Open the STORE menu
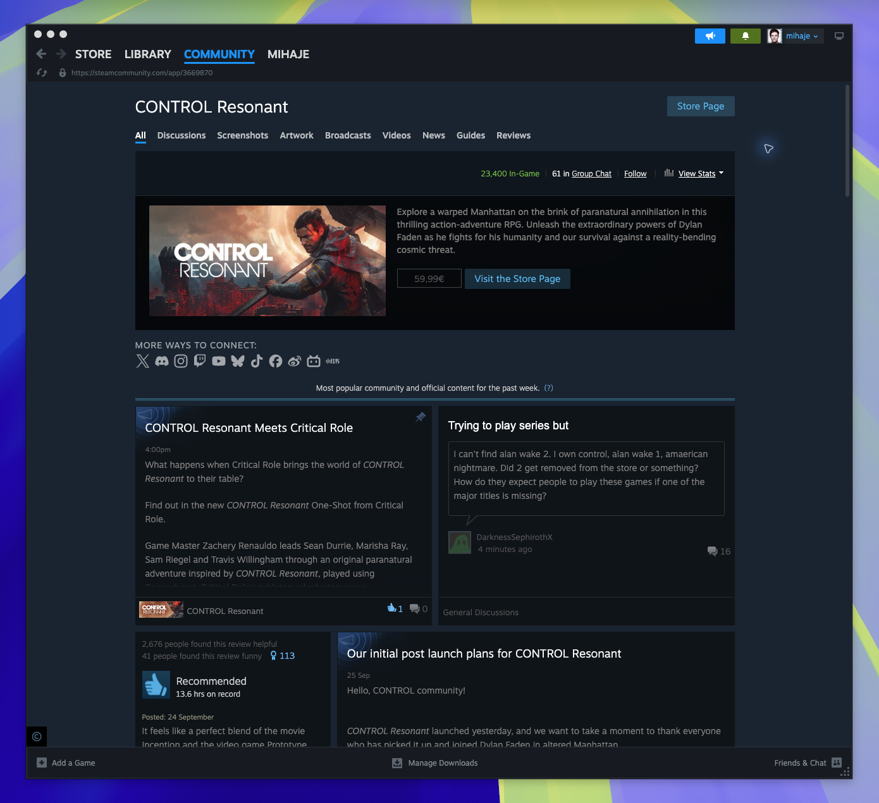Screen dimensions: 879x803 coord(94,54)
